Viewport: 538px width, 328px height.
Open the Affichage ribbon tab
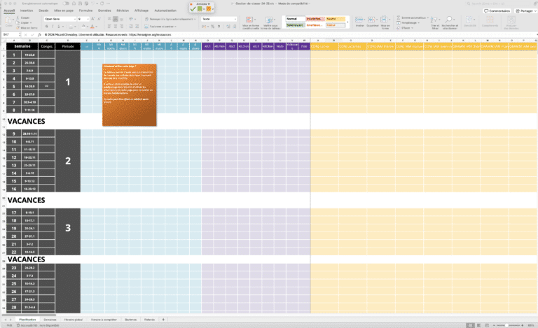click(142, 10)
